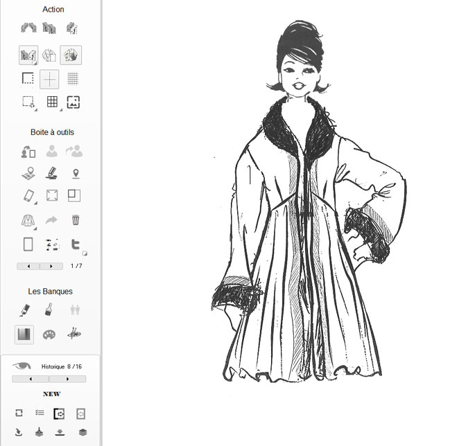Click the map pin location icon
This screenshot has height=446, width=475.
[75, 173]
